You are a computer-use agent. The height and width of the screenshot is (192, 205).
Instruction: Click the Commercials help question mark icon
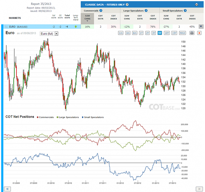[x=101, y=11]
